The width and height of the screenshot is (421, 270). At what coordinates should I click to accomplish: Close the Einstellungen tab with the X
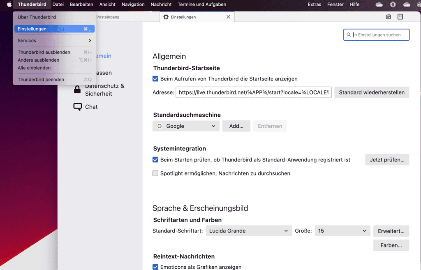229,17
